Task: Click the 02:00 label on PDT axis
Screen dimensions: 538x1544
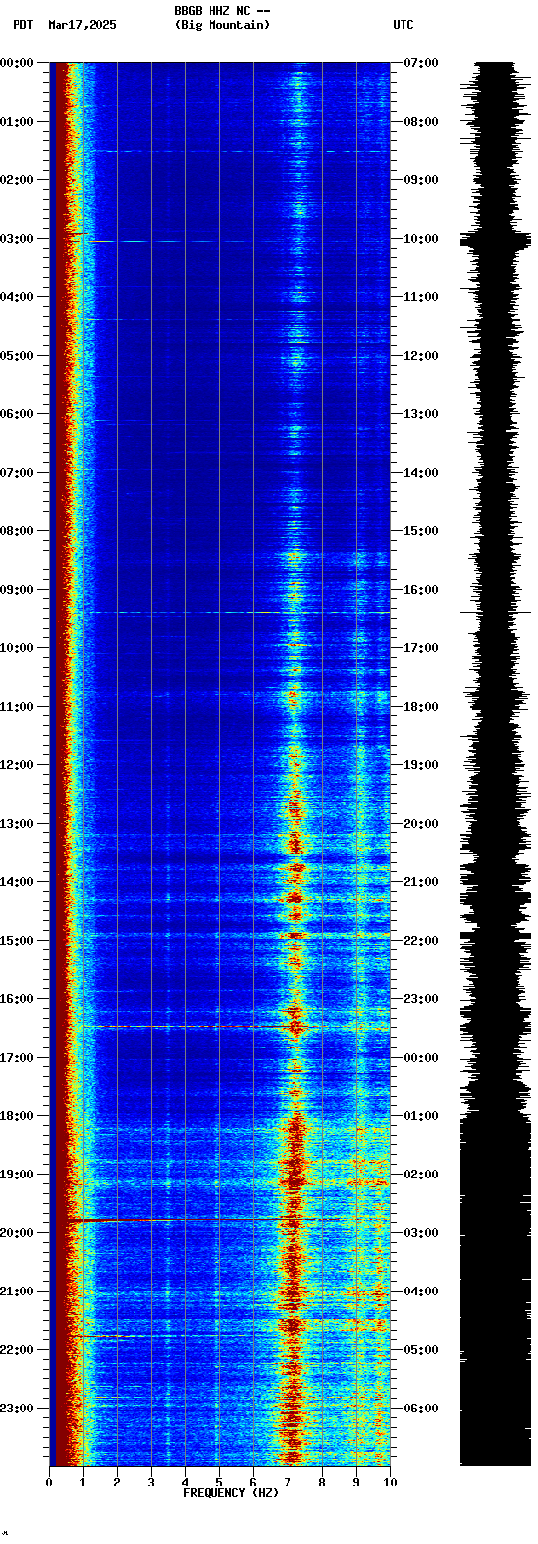Action: click(18, 180)
